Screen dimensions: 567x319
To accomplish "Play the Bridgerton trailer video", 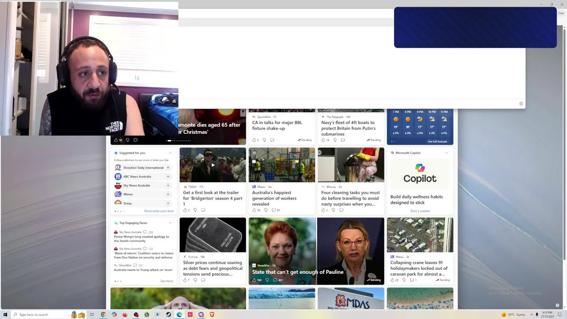I will (x=213, y=165).
